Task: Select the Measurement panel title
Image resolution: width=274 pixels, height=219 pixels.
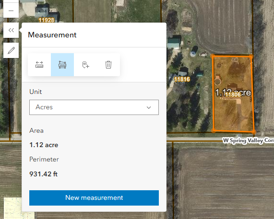Action: click(x=52, y=35)
